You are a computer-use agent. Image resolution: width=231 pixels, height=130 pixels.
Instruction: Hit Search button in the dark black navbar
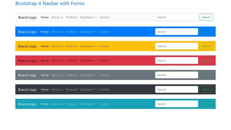[x=206, y=90]
